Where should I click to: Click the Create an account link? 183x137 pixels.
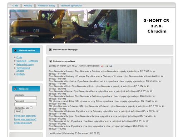(23, 123)
